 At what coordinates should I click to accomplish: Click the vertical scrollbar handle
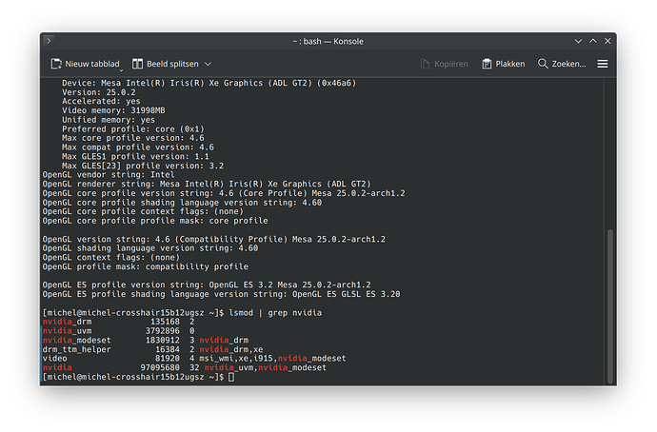[x=610, y=305]
